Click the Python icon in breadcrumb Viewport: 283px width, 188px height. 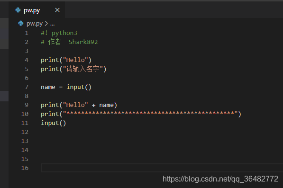pos(21,23)
